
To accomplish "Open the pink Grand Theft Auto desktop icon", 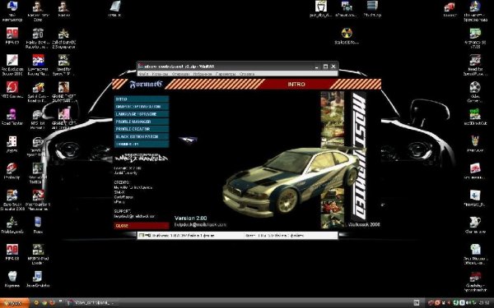I will click(x=63, y=114).
